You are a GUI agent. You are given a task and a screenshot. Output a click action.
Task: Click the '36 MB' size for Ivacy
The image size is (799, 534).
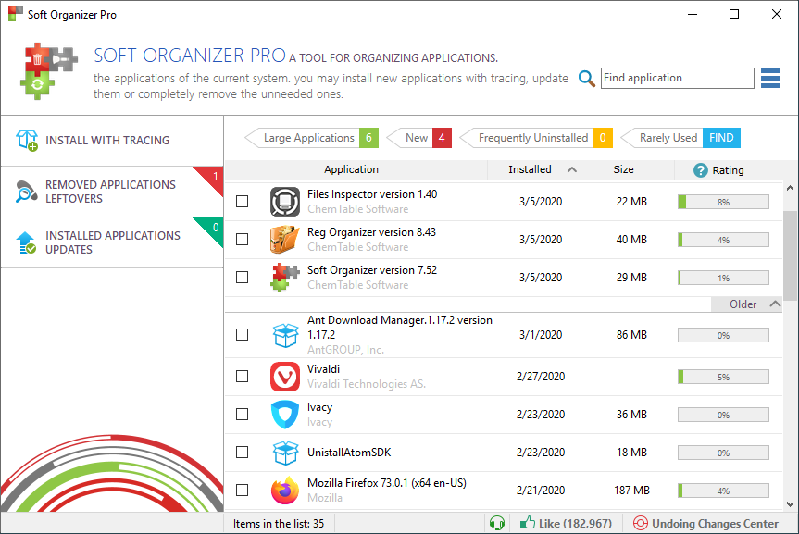631,415
